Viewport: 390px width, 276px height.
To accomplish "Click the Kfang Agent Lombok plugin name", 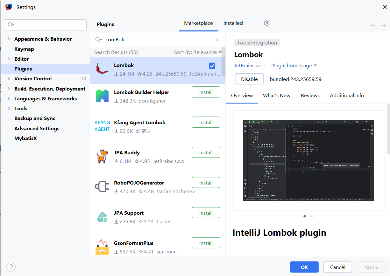I will pyautogui.click(x=140, y=122).
